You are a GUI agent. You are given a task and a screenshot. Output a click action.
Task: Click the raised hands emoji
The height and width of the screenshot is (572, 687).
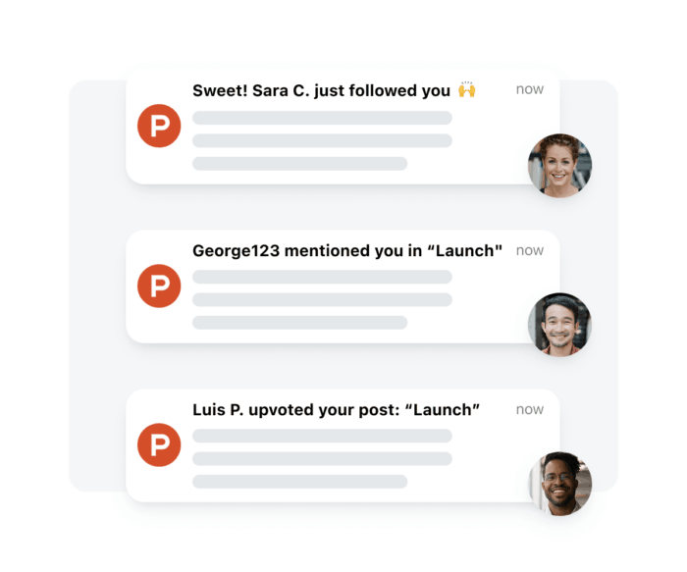(x=467, y=90)
